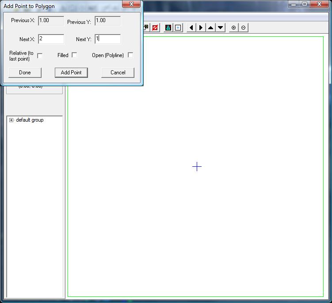This screenshot has height=303, width=332.
Task: Select the default group tree item
Action: click(x=30, y=120)
